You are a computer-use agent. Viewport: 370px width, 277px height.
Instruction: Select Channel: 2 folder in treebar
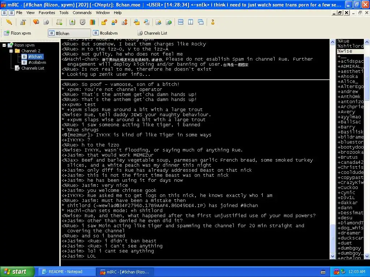[x=31, y=51]
